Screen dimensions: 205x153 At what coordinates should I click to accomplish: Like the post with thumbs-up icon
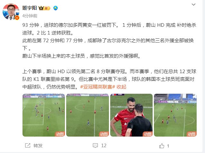(x=162, y=146)
